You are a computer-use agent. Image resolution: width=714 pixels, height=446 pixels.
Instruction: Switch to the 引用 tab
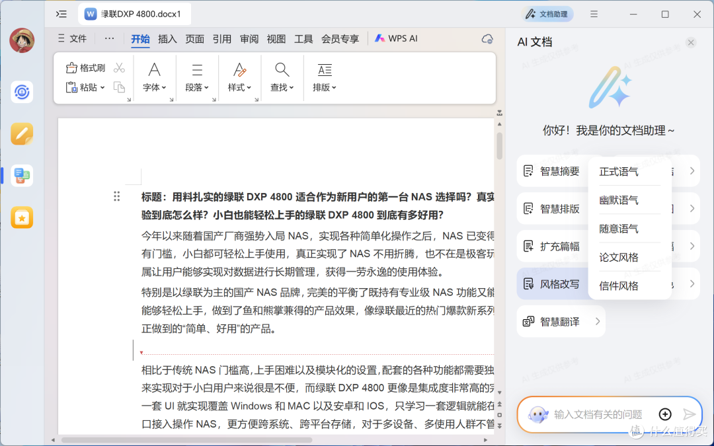tap(221, 39)
